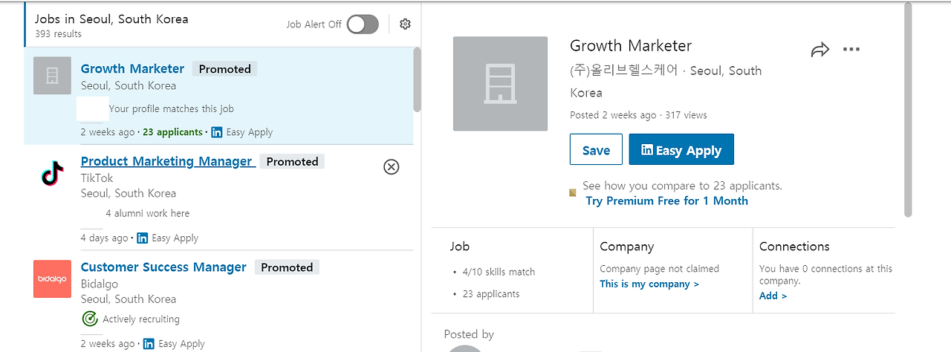Image resolution: width=951 pixels, height=352 pixels.
Task: Click the job list vertical scrollbar
Action: [x=417, y=80]
